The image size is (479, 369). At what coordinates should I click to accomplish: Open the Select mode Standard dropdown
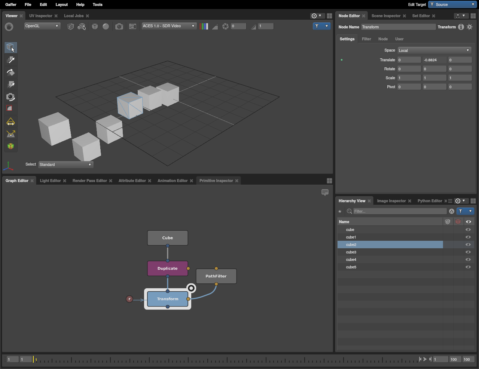pos(65,164)
